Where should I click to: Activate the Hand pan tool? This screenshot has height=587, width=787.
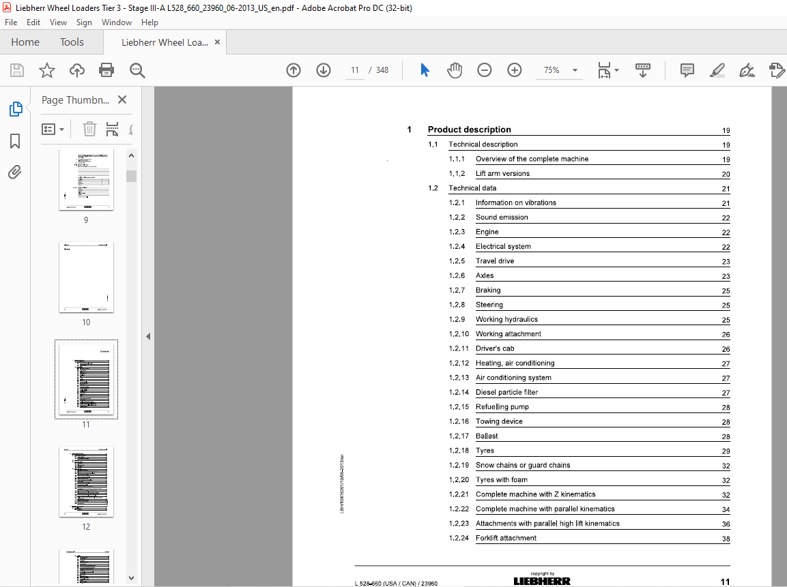[x=454, y=70]
